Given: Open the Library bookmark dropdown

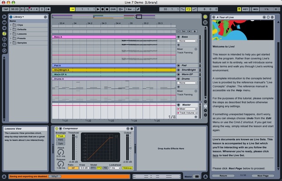Looking at the screenshot, I should pyautogui.click(x=18, y=17).
